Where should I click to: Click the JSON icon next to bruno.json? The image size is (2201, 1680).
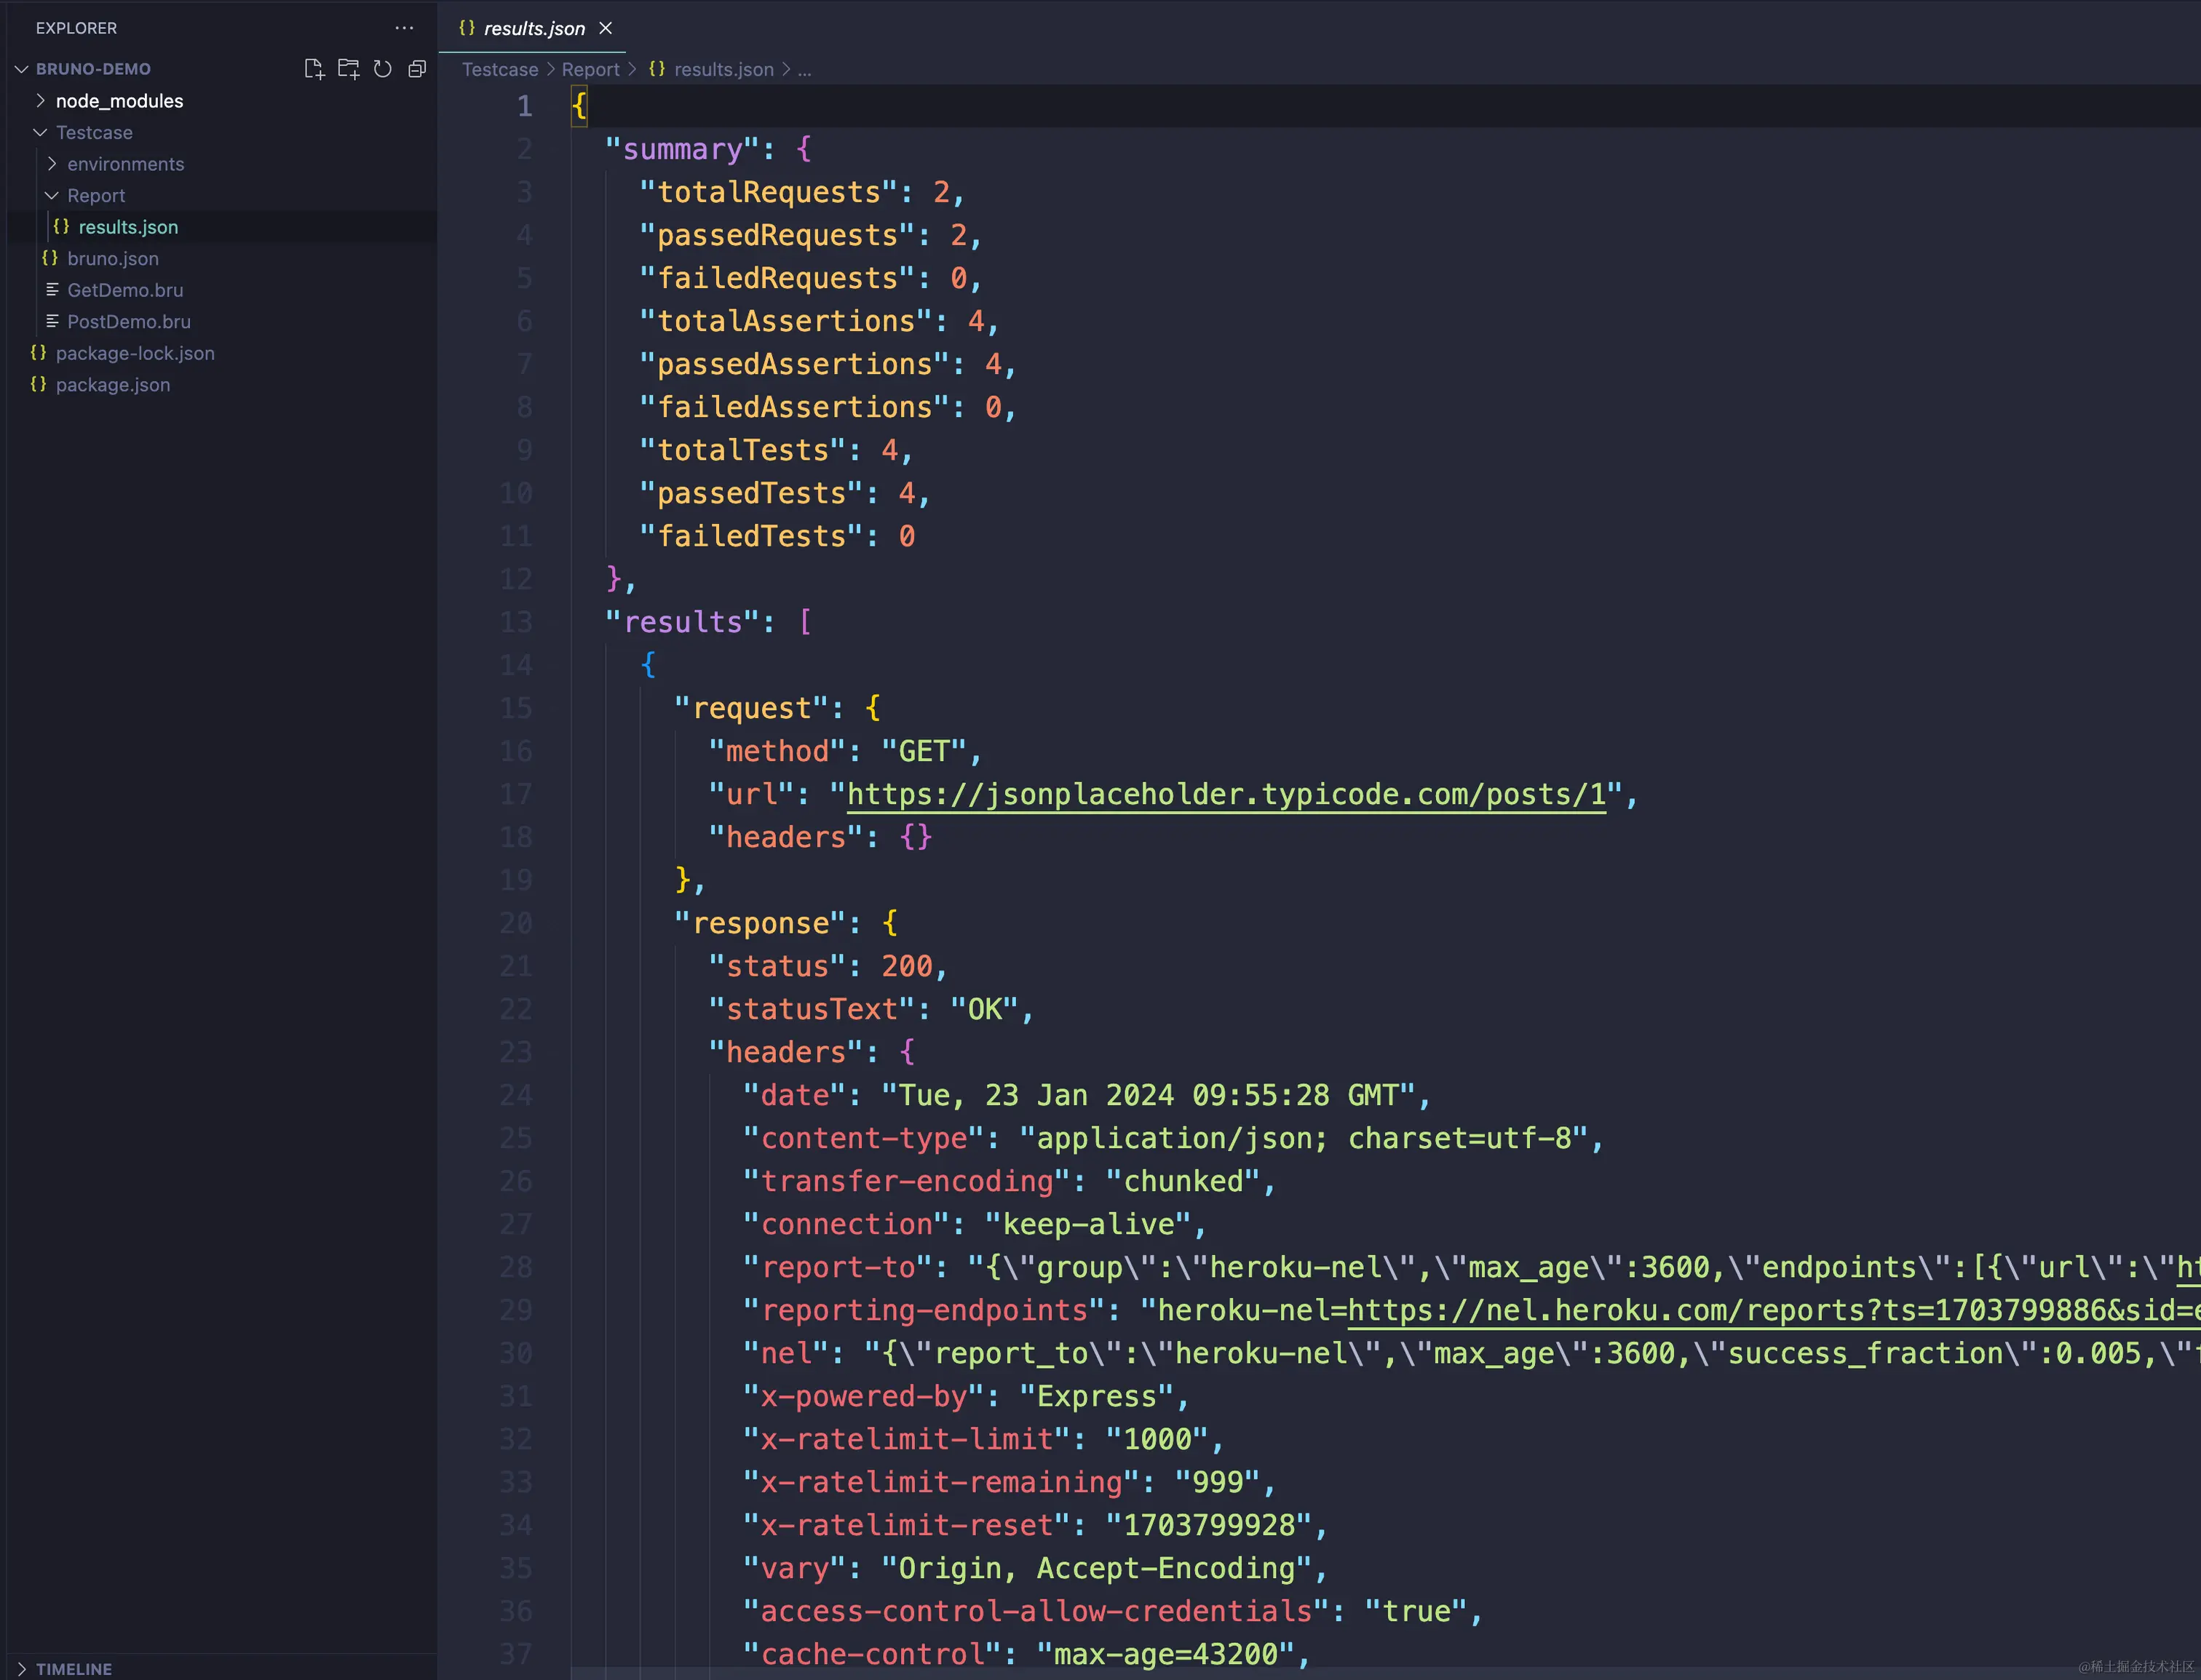click(x=50, y=258)
